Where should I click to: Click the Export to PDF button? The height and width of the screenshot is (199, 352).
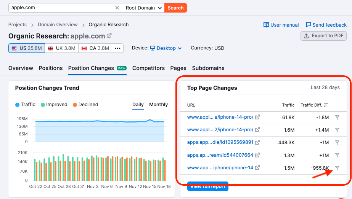tap(323, 36)
